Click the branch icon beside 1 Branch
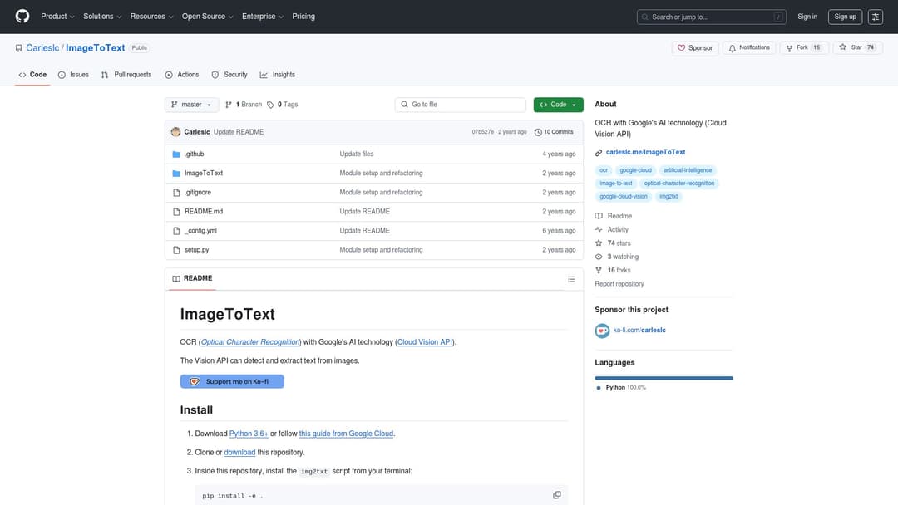This screenshot has height=505, width=898. click(229, 105)
